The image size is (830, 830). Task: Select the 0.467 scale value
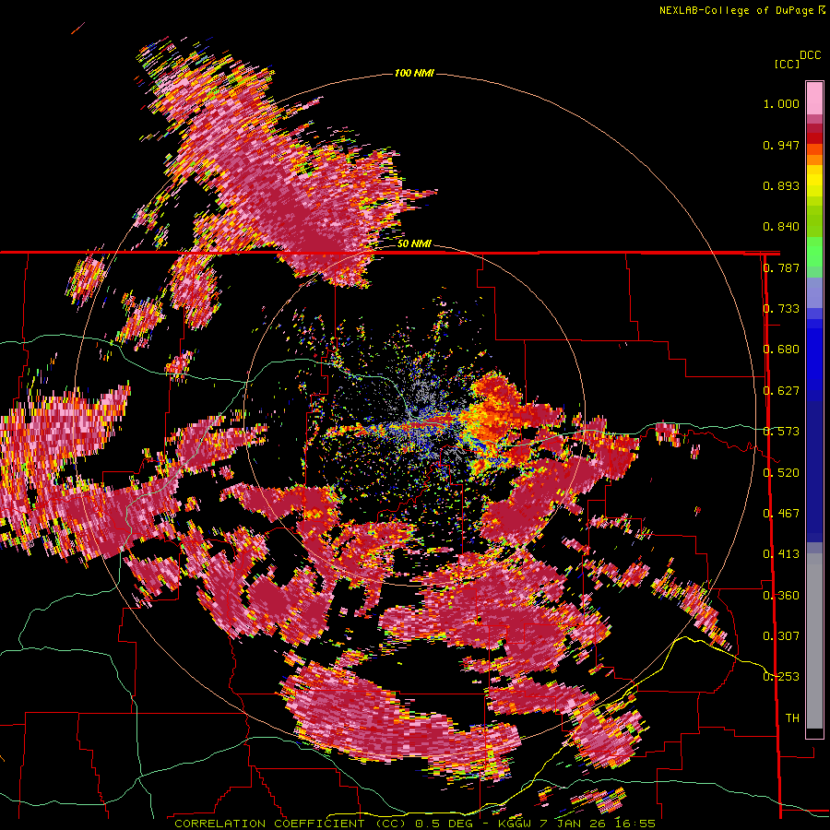pos(781,514)
